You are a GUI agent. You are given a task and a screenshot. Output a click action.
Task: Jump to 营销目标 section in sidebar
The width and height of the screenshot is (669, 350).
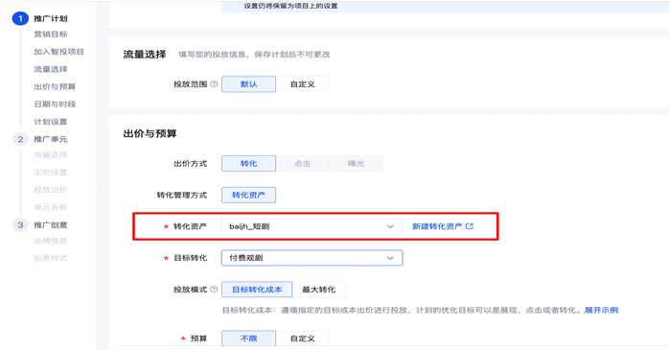click(51, 35)
